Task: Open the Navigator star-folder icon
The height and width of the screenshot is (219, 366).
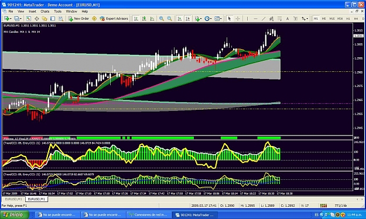Action: click(x=45, y=19)
